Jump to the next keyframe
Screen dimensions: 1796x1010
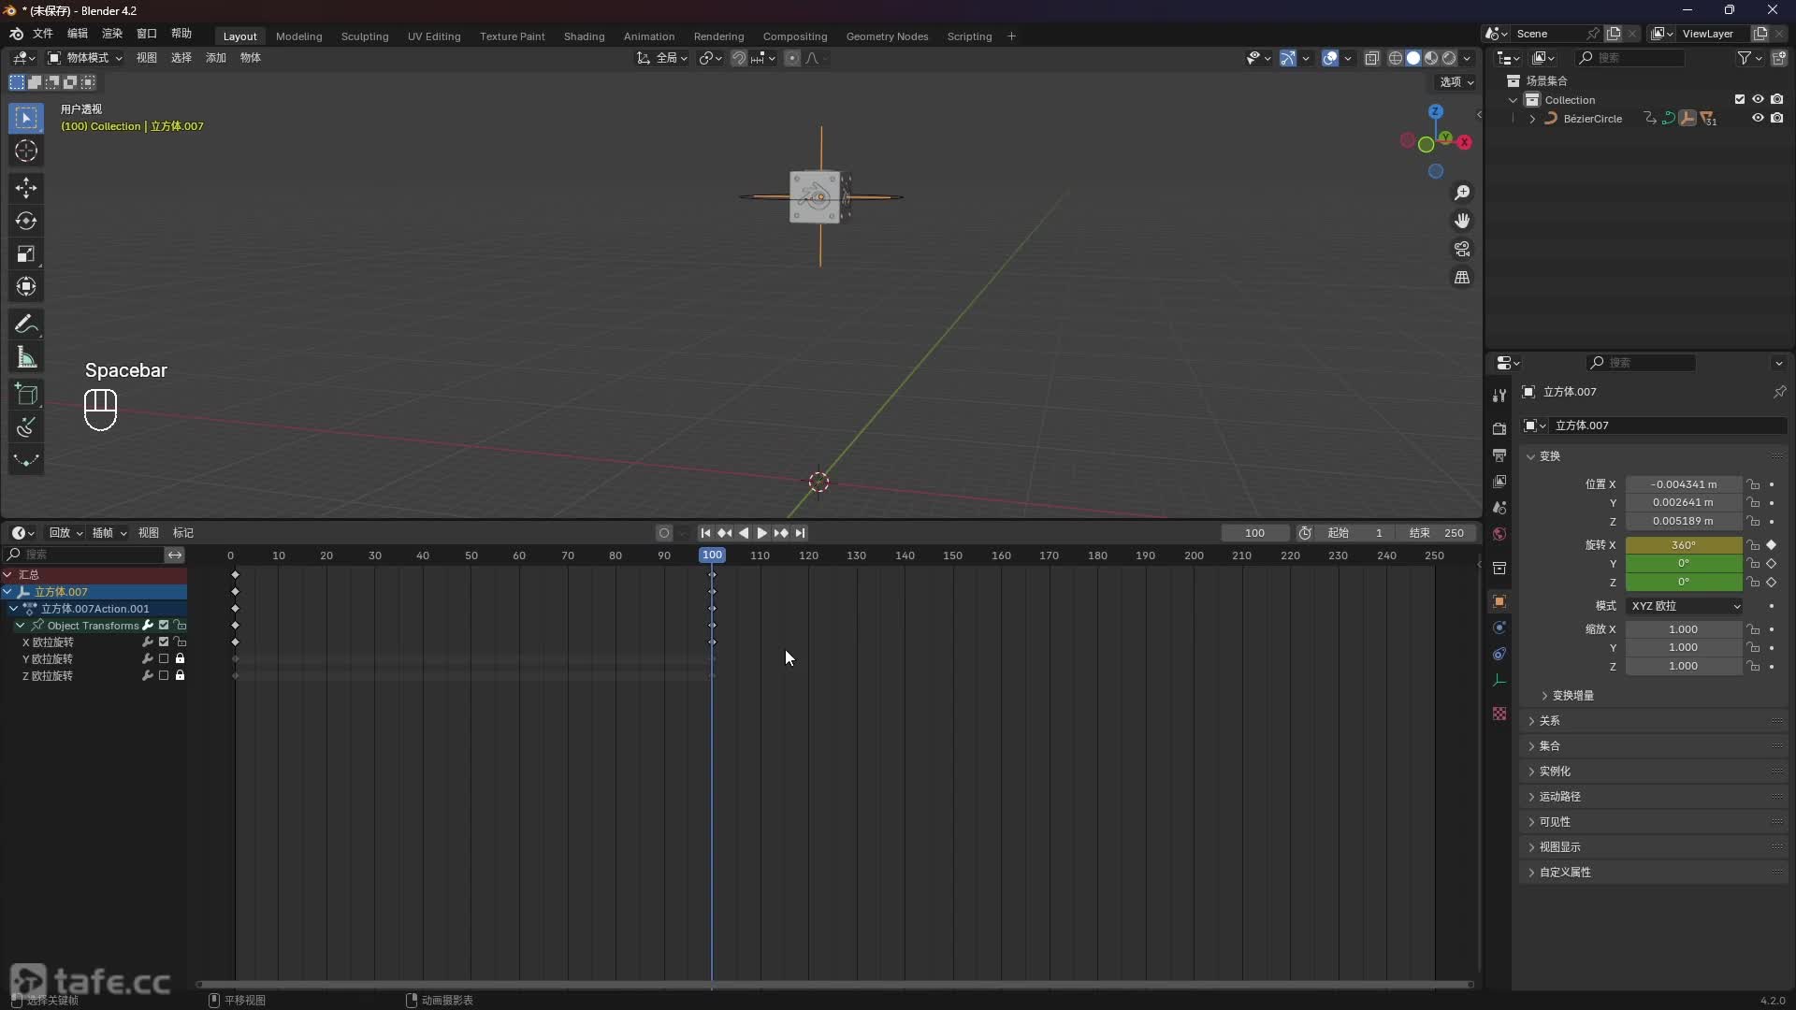[781, 533]
